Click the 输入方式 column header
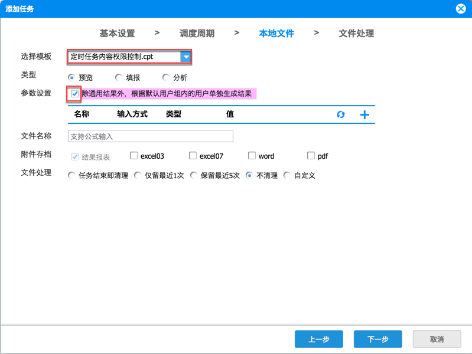The image size is (472, 354). click(x=132, y=114)
